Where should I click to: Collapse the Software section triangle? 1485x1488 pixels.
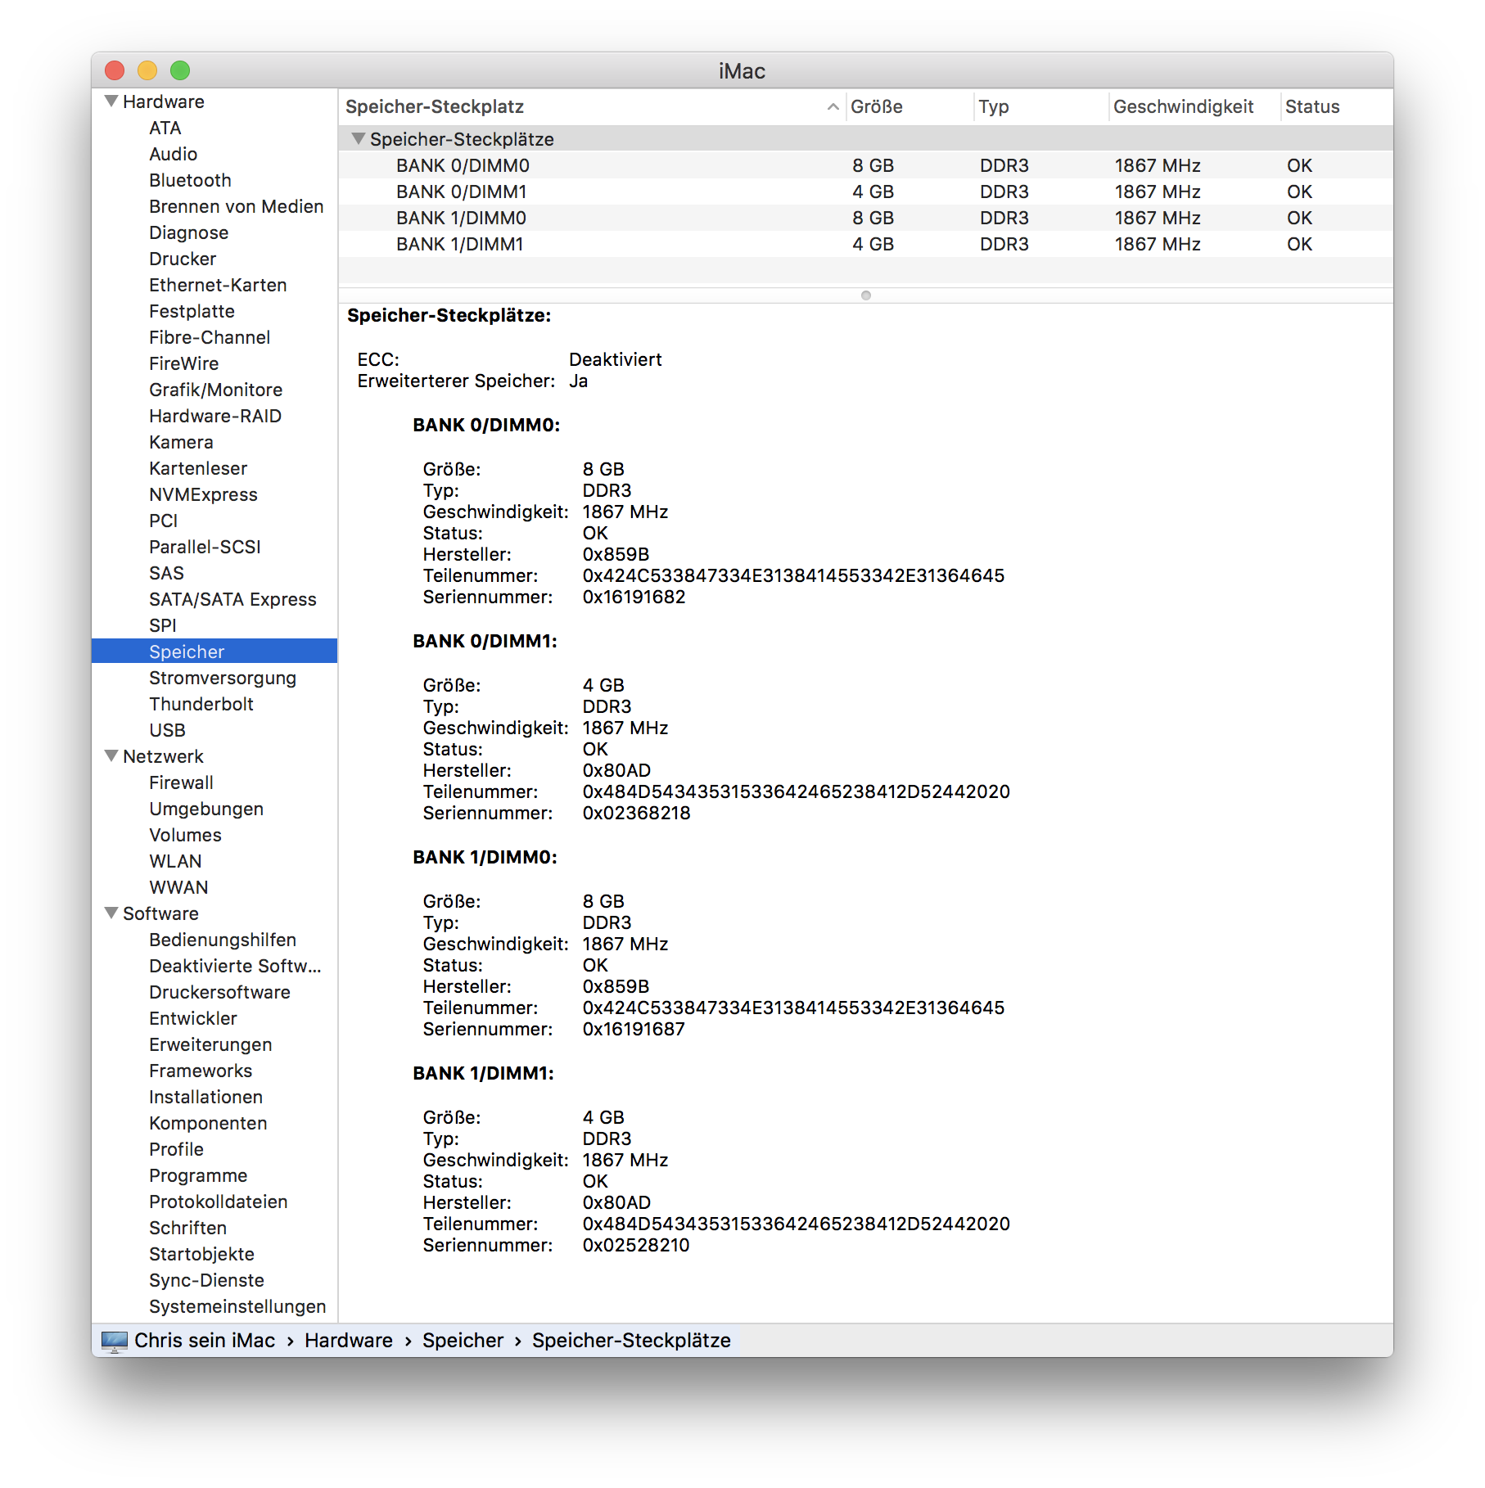tap(111, 913)
